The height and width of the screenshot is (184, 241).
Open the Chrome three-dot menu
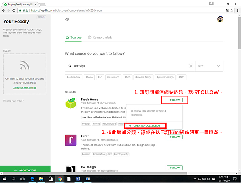[x=238, y=10]
